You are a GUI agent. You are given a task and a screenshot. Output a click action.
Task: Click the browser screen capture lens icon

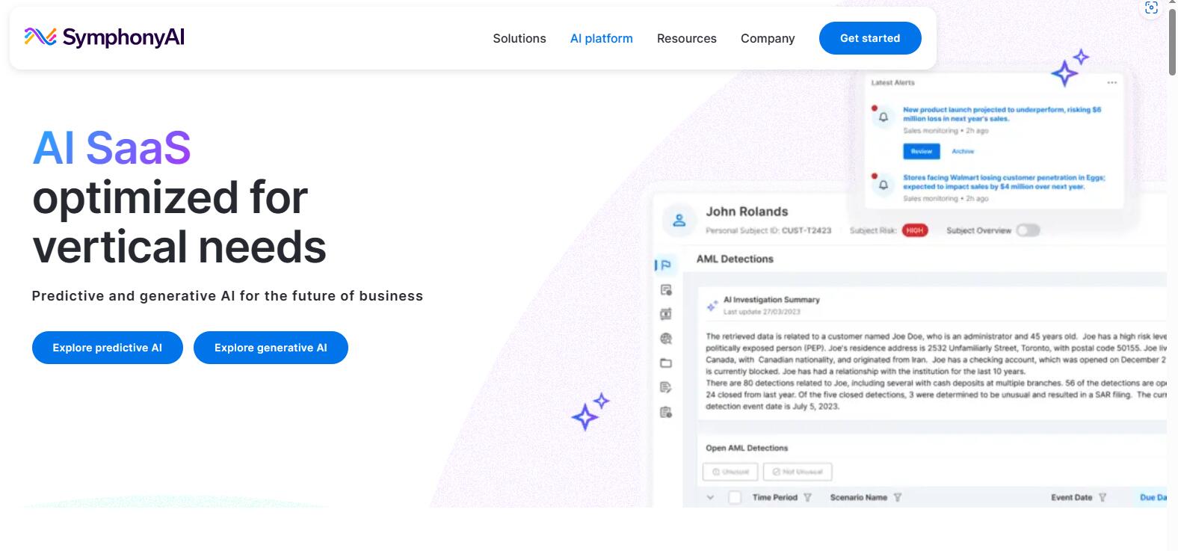click(x=1151, y=7)
